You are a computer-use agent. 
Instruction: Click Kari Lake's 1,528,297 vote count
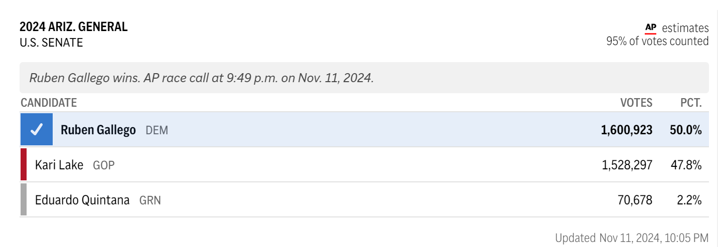[627, 165]
